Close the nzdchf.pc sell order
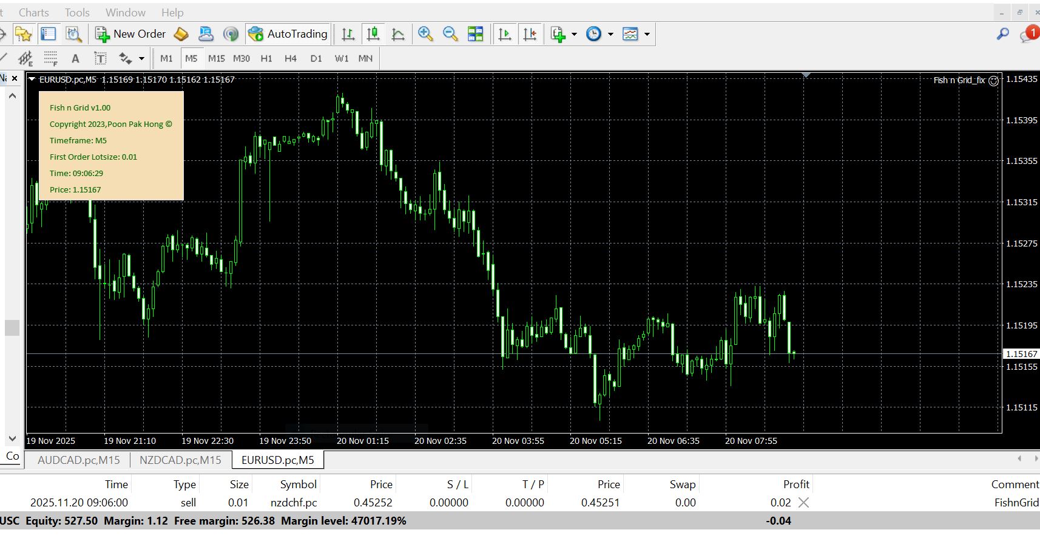Viewport: 1040px width, 541px height. pyautogui.click(x=803, y=502)
